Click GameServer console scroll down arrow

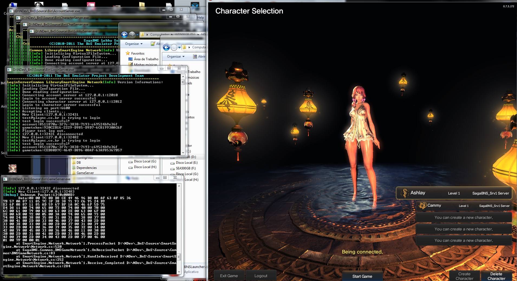pyautogui.click(x=179, y=272)
